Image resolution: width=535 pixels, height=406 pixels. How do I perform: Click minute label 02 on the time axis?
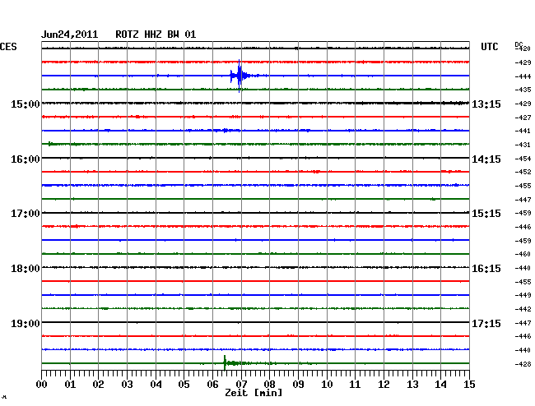coord(98,385)
